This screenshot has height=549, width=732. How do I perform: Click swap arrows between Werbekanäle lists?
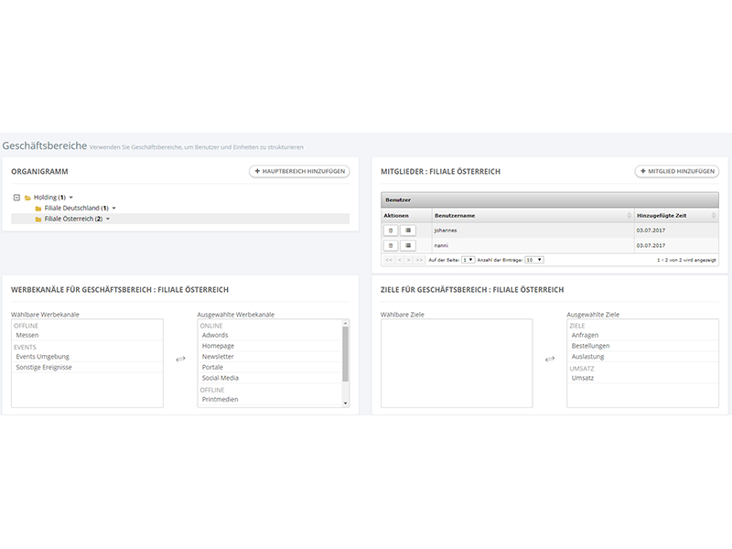[x=180, y=359]
